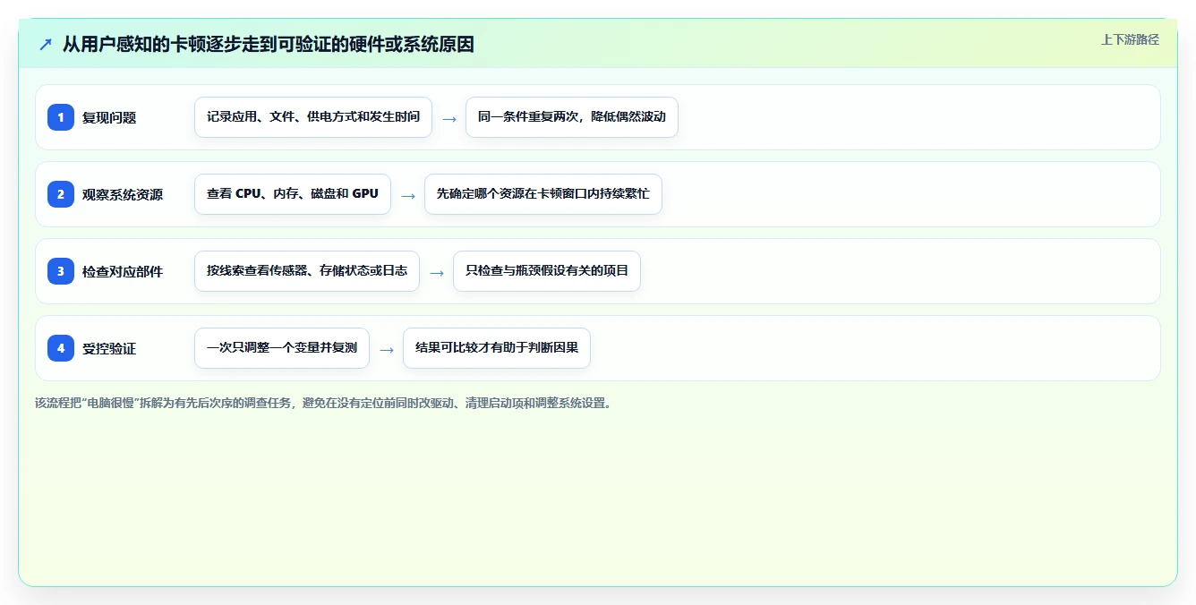Click the 同一条件重复两次，降低偶然波动 box
This screenshot has width=1196, height=605.
pos(572,117)
